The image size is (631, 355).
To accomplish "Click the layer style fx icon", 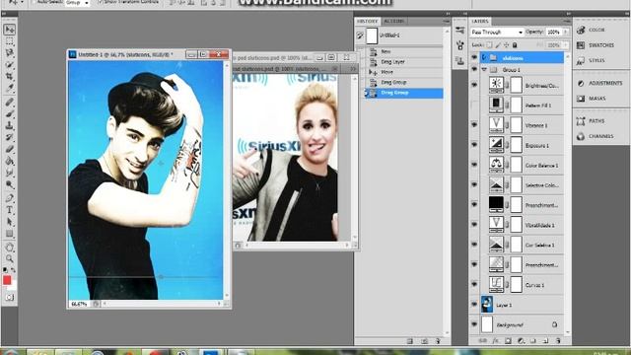I will [495, 341].
